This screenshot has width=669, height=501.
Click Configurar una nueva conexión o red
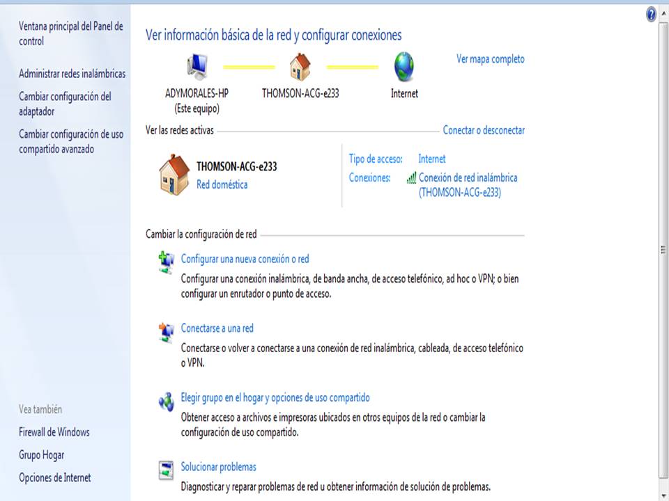[245, 259]
